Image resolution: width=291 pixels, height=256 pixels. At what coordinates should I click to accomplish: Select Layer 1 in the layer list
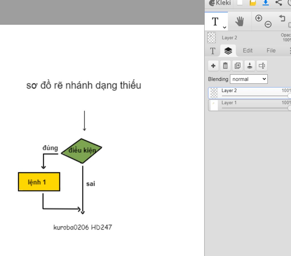[x=250, y=105]
